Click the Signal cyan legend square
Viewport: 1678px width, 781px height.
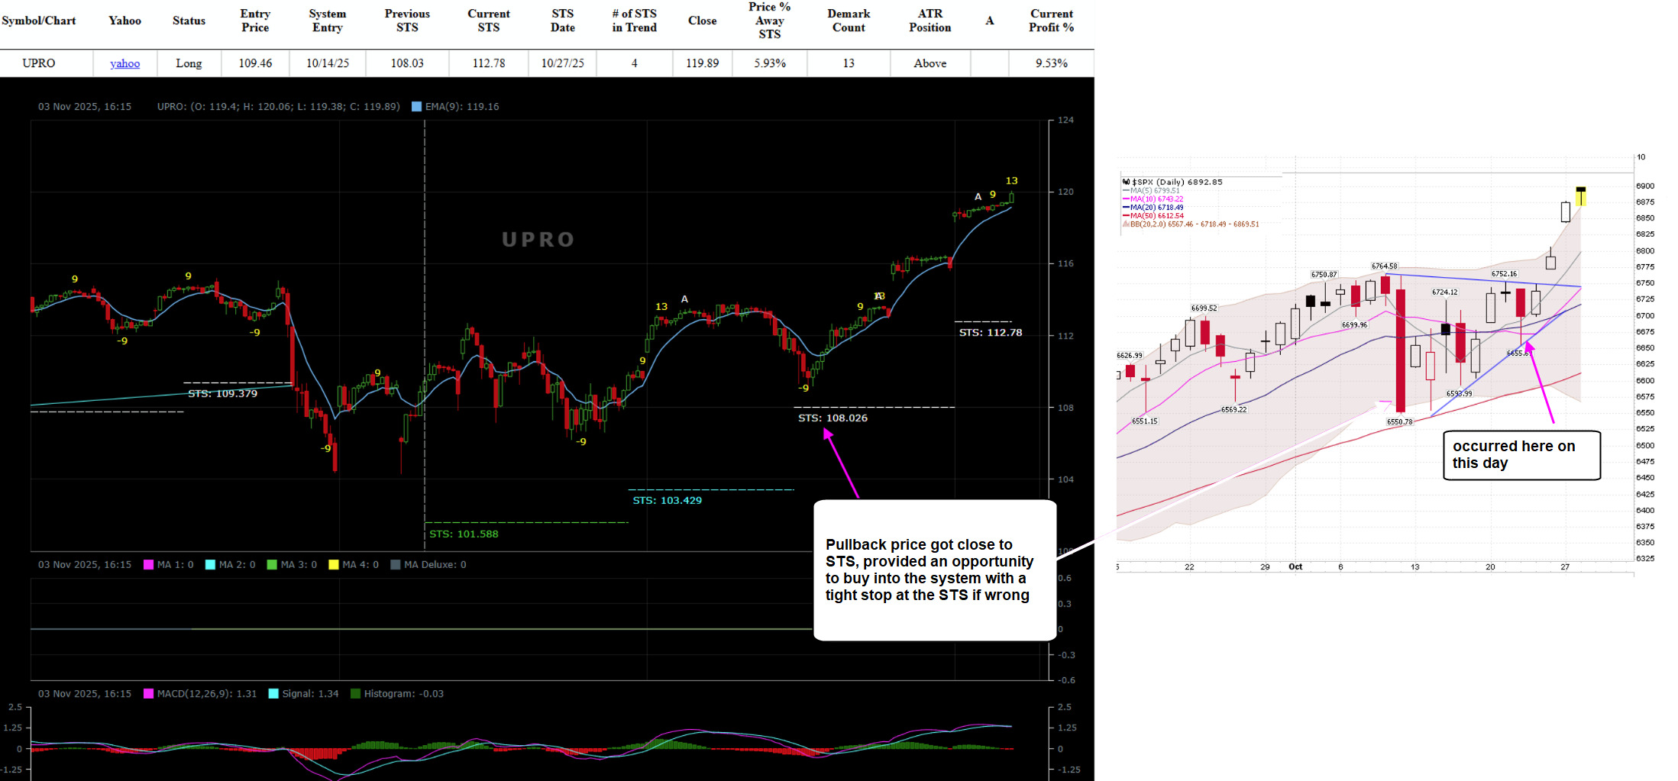273,694
